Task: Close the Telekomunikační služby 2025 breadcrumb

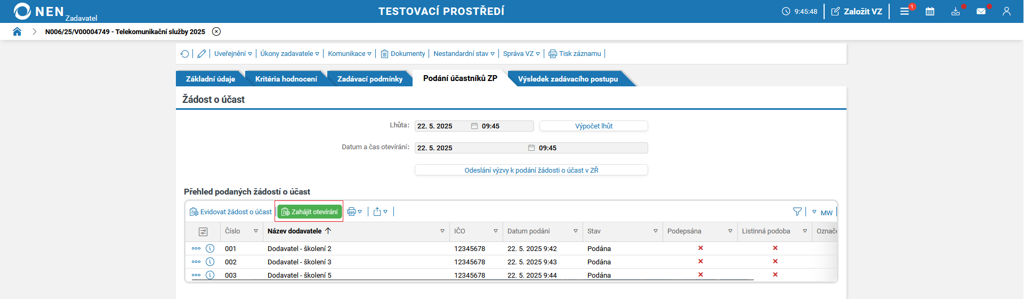Action: pos(216,31)
